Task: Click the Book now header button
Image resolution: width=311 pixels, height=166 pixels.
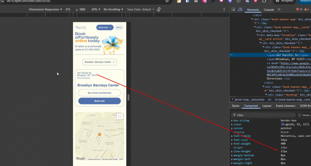Action: [105, 28]
